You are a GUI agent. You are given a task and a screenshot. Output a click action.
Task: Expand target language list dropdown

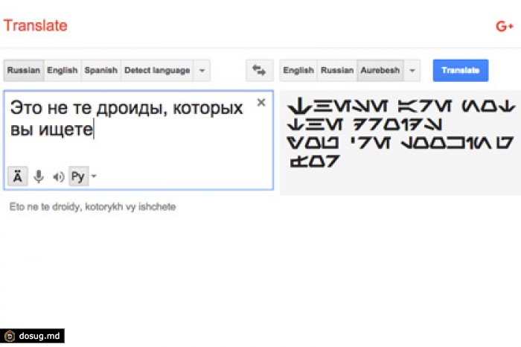[x=412, y=71]
